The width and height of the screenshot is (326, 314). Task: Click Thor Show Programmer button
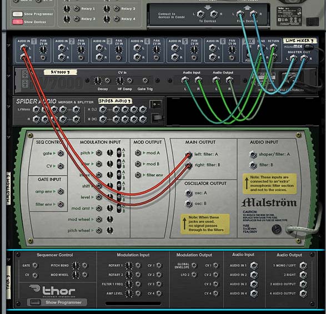coord(57,302)
